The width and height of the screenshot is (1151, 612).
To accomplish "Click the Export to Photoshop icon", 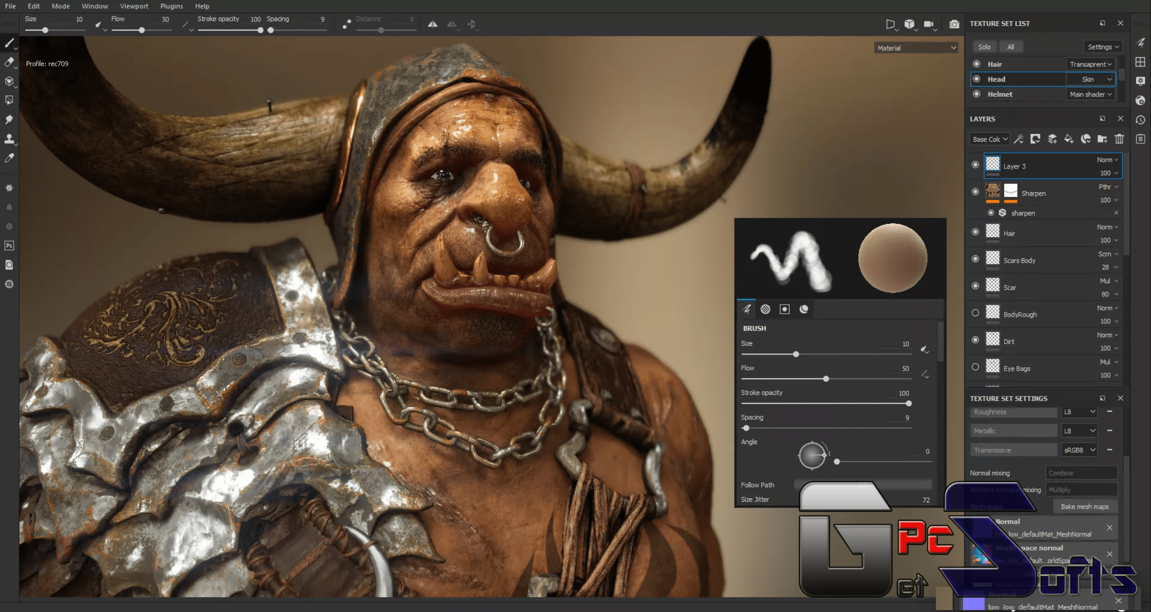I will coord(9,246).
